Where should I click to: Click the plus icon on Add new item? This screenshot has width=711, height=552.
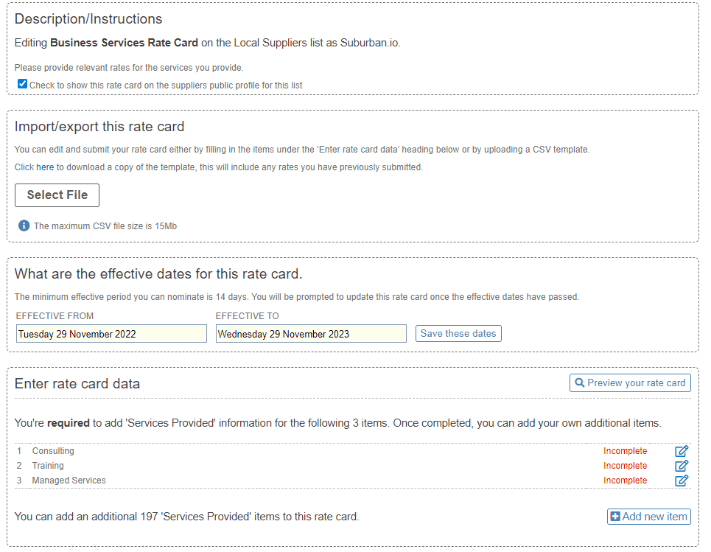(x=615, y=516)
